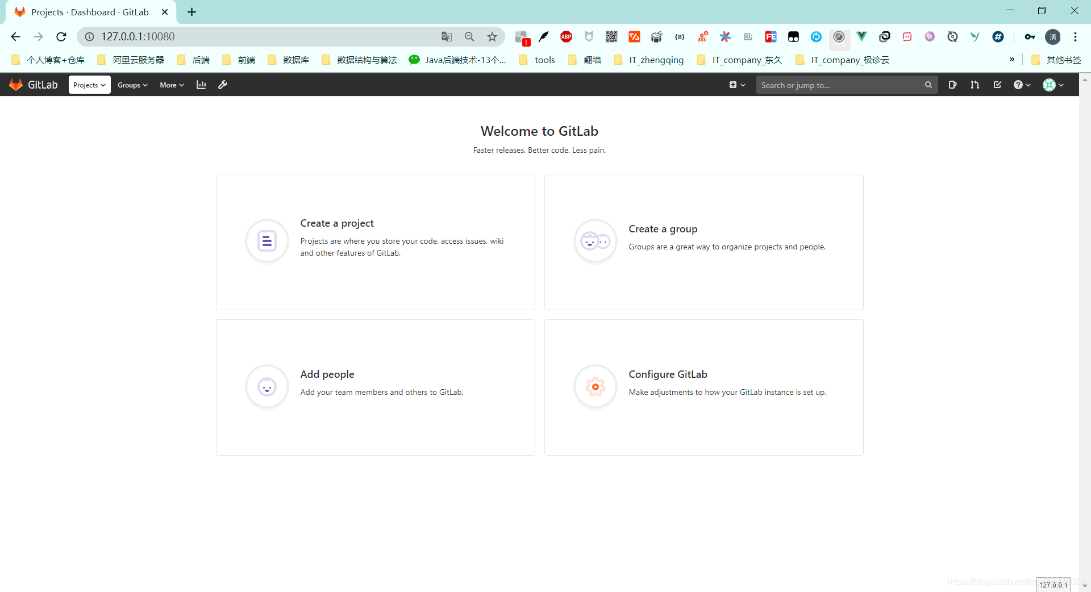
Task: Open the Configure GitLab card
Action: (704, 387)
